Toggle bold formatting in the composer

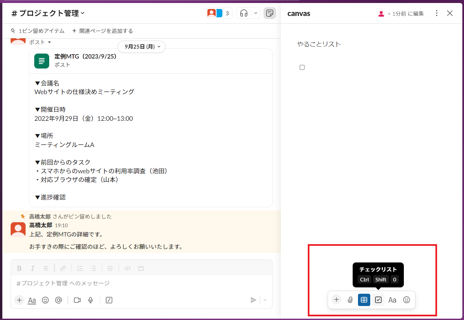[19, 268]
